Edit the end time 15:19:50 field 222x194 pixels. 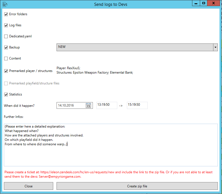tap(137, 105)
